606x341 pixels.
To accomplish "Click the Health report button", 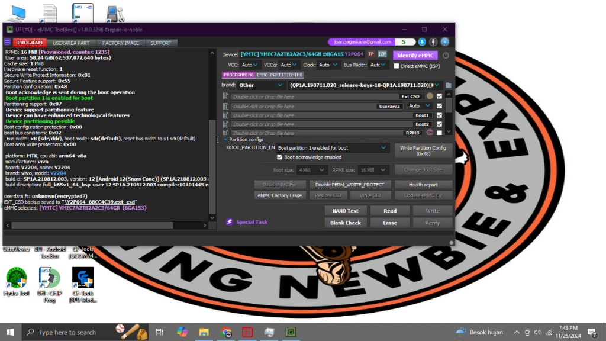I will pyautogui.click(x=423, y=185).
